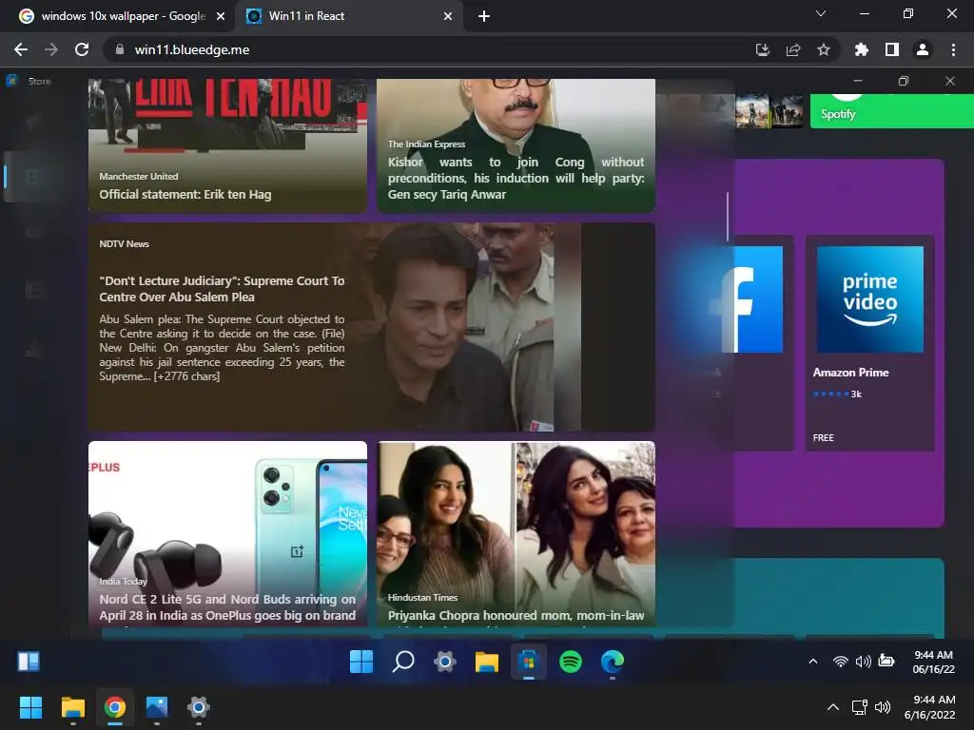This screenshot has height=730, width=974.
Task: Click the Store app title icon
Action: (x=11, y=81)
